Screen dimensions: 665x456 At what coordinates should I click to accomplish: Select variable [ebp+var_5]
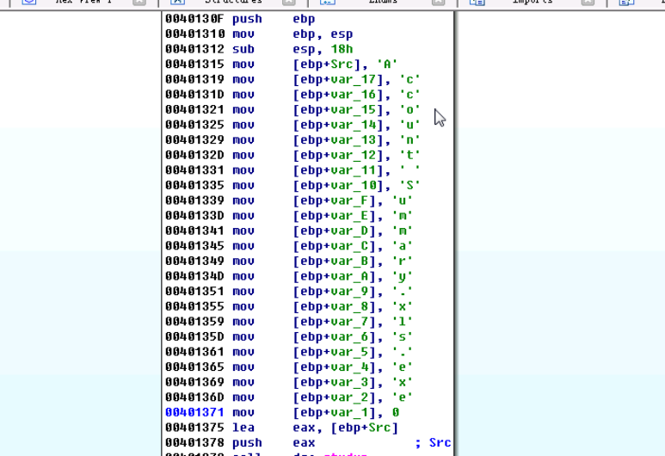tap(334, 353)
